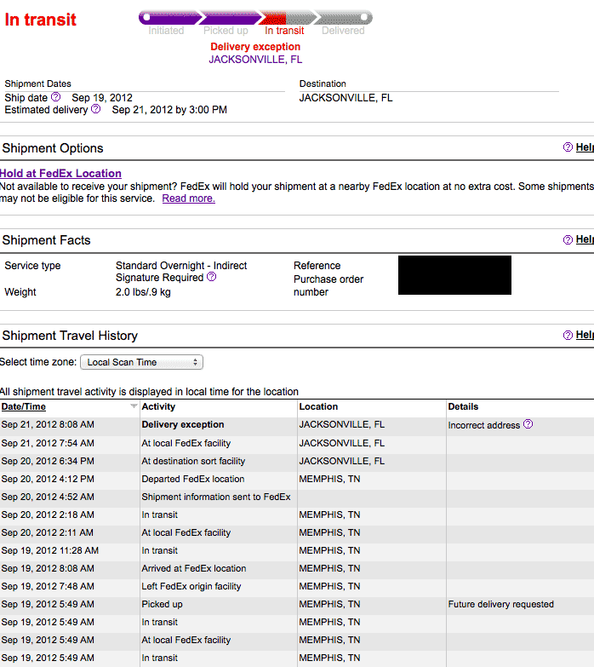
Task: Click Shipment Travel History help question icon
Action: pos(568,335)
